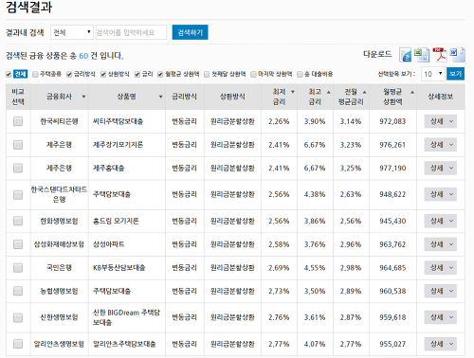Select 한화생명보험 compare checkbox

click(18, 221)
